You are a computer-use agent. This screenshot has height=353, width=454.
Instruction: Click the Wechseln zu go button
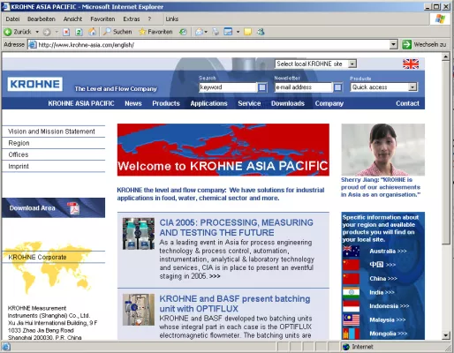[424, 45]
